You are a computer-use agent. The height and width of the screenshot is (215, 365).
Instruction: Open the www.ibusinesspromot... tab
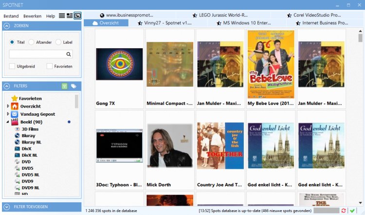coord(127,15)
